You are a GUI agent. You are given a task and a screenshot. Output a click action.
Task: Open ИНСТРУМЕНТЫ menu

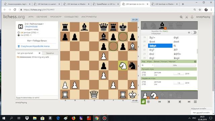click(89, 17)
